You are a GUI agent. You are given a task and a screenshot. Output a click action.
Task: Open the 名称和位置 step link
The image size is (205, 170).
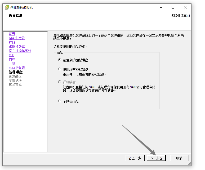17,38
